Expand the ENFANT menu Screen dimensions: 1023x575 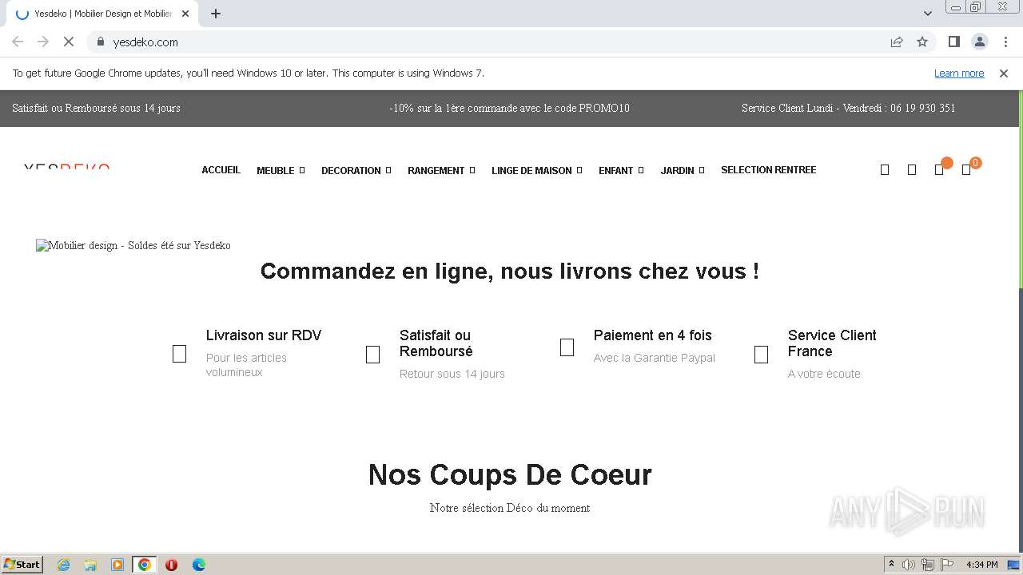tap(621, 170)
